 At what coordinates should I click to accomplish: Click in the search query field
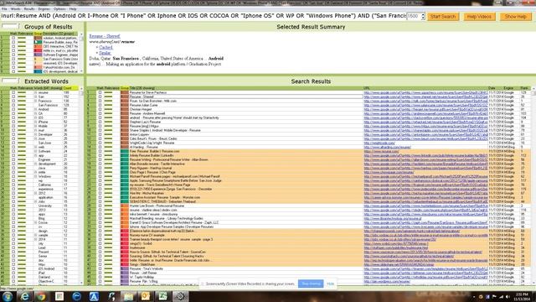click(x=204, y=16)
